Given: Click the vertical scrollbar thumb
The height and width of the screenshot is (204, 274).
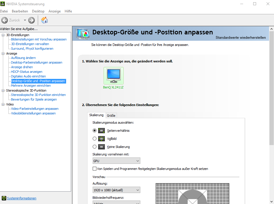Looking at the screenshot, I should pos(272,88).
